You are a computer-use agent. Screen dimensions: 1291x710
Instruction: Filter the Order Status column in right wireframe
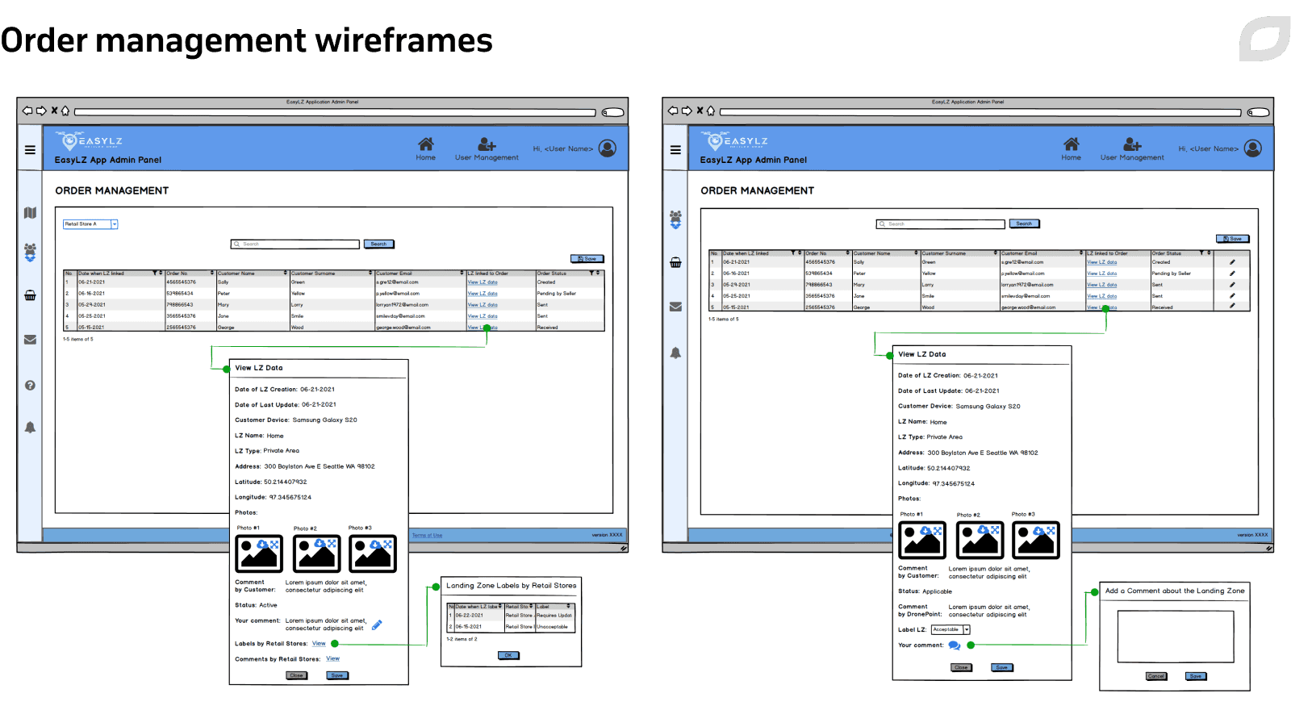(1201, 253)
